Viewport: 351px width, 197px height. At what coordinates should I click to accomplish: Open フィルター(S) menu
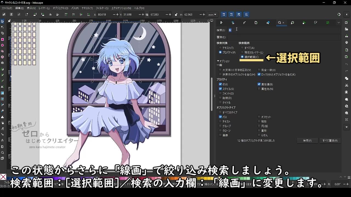click(x=103, y=8)
